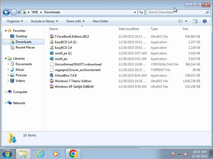
Task: Click the Windows Start orb
Action: click(7, 154)
